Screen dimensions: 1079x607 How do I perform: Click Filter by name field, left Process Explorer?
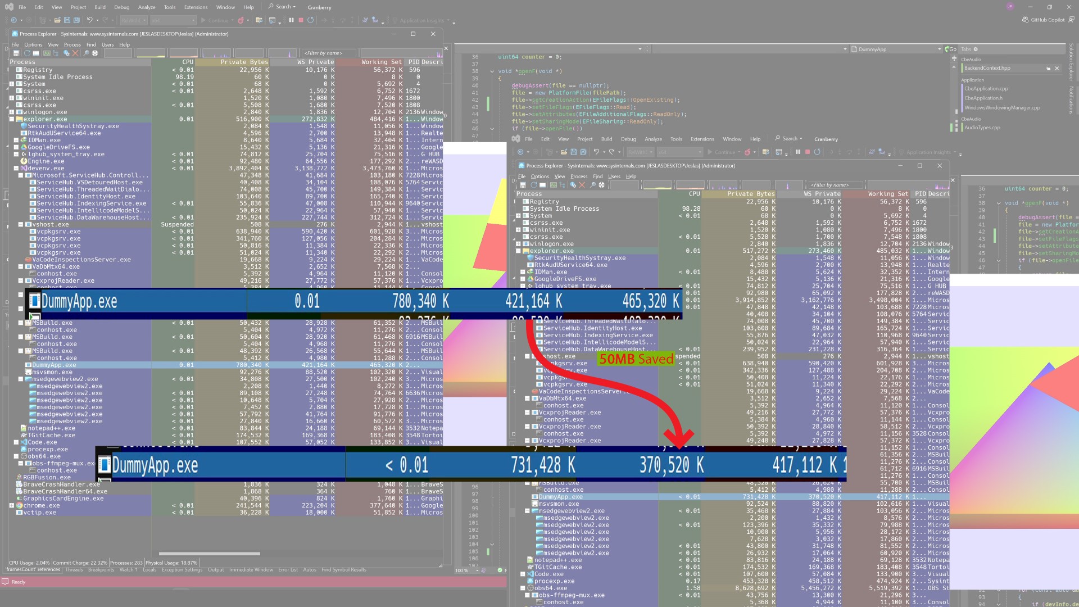pos(329,53)
